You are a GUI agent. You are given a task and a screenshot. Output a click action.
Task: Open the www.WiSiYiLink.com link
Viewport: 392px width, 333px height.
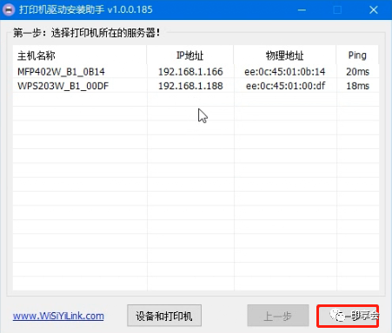coord(58,316)
